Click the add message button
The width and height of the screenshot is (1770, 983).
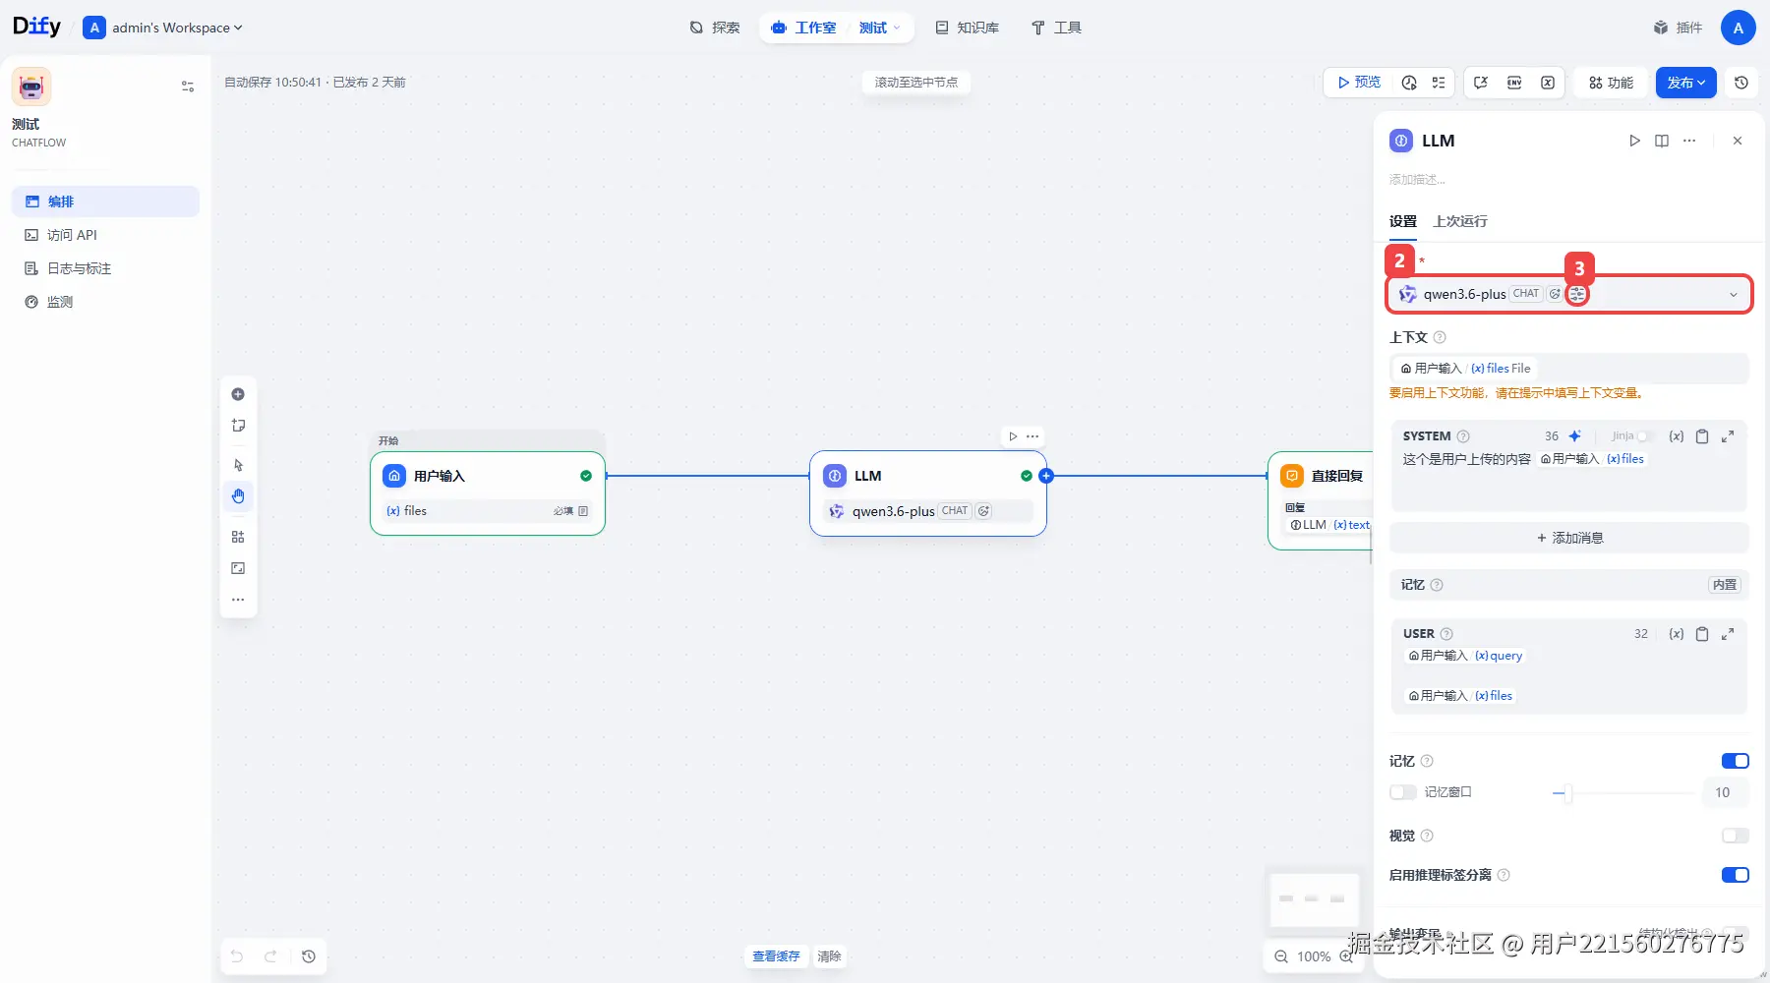(x=1569, y=538)
